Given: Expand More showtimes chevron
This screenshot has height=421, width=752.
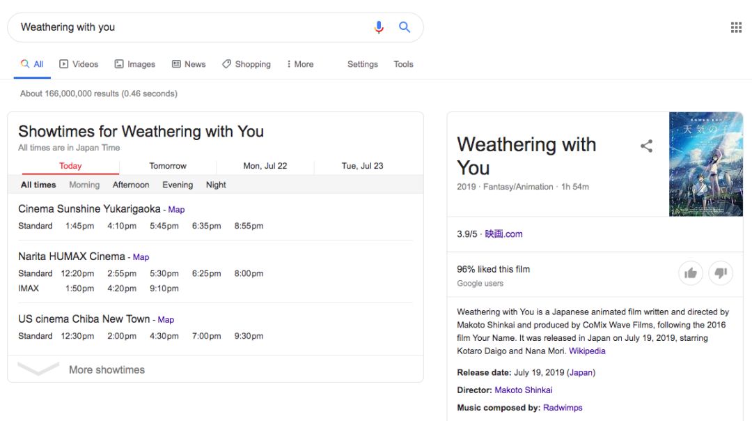Looking at the screenshot, I should (x=38, y=369).
